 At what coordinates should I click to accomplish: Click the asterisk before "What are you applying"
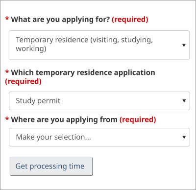coord(7,19)
